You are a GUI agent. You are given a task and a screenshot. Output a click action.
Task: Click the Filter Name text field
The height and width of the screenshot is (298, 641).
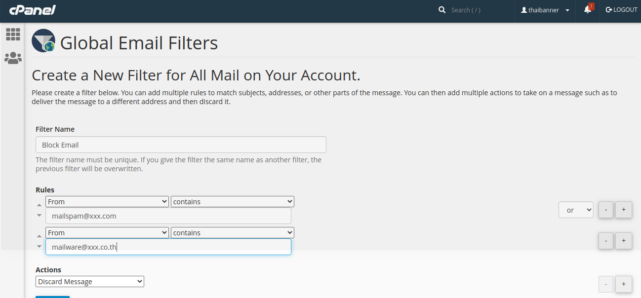point(181,145)
